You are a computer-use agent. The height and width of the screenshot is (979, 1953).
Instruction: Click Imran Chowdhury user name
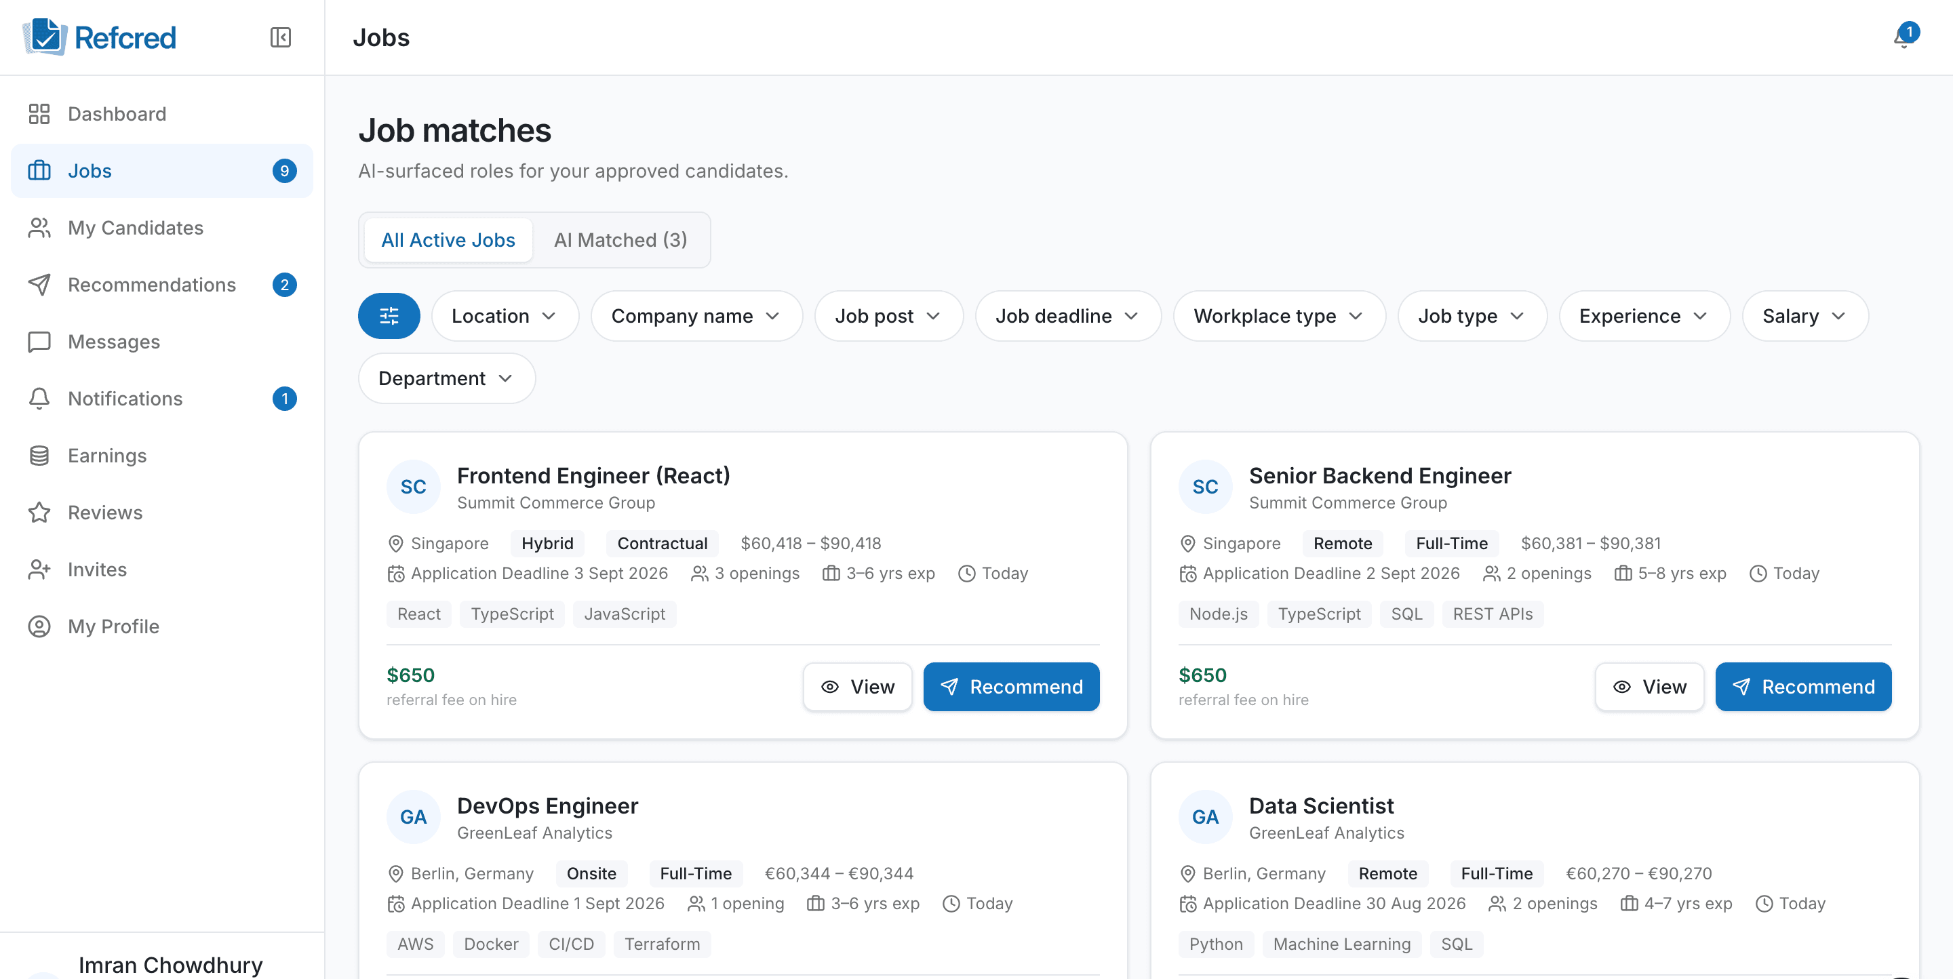(171, 965)
